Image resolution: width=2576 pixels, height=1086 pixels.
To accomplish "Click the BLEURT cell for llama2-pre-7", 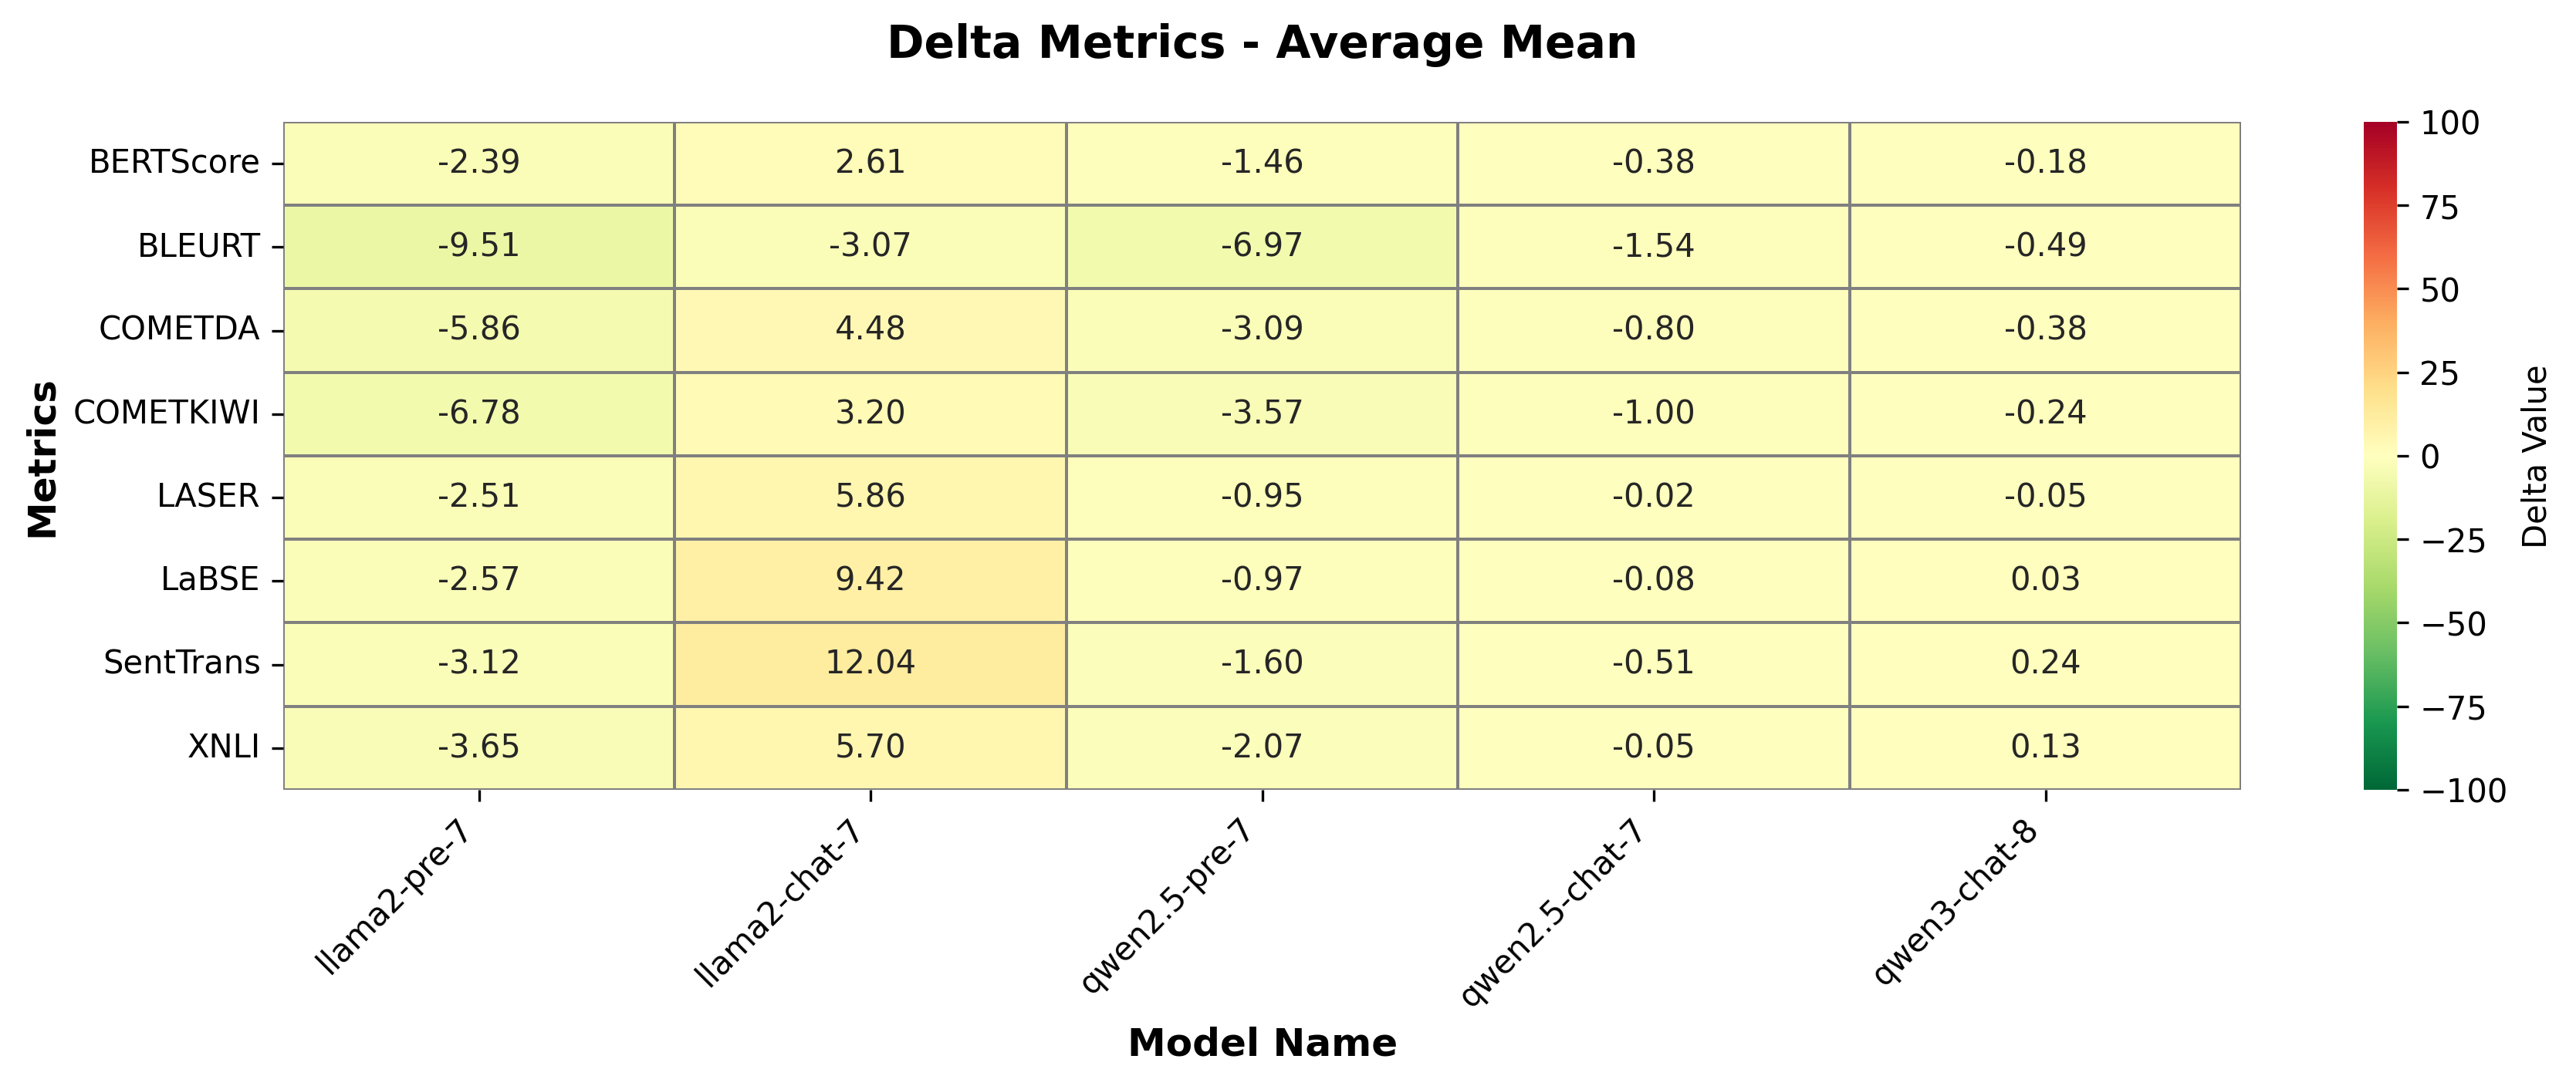I will coord(479,246).
